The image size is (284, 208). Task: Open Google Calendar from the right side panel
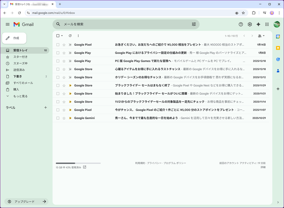point(278,36)
